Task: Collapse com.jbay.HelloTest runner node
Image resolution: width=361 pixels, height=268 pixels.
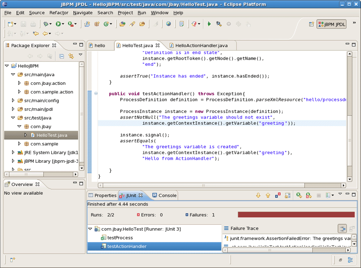Action: click(90, 229)
